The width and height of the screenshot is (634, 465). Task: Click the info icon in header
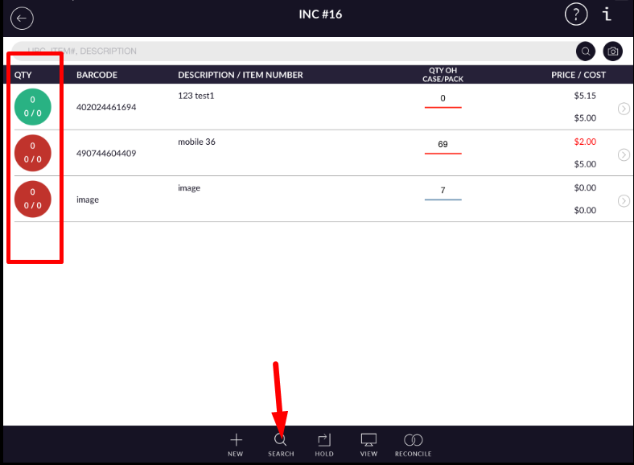point(607,14)
